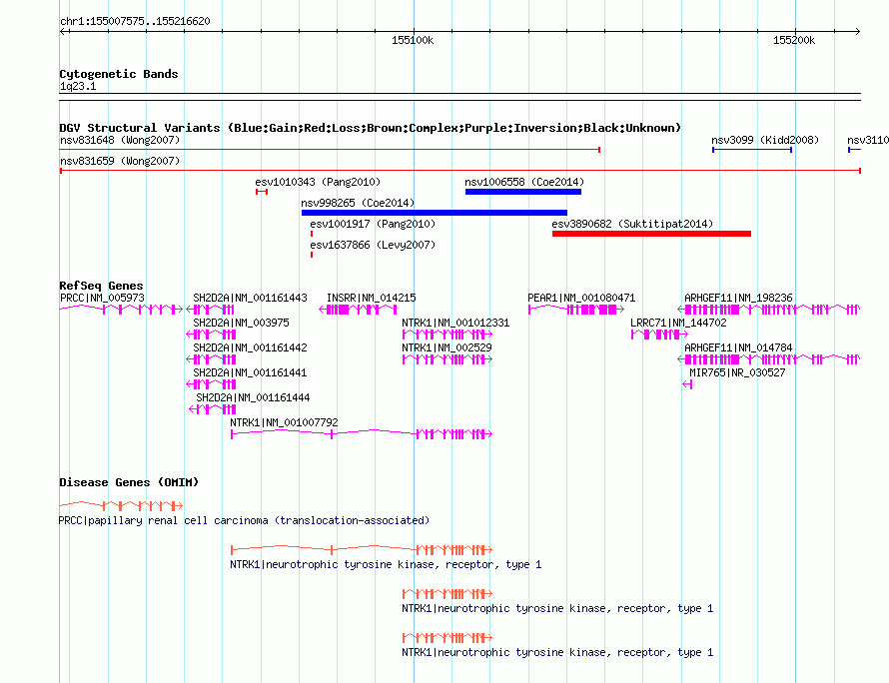Click the magenta PEAR1 gene glyph

coord(576,310)
